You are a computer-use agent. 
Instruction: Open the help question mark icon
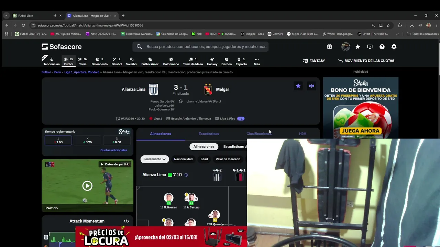[382, 47]
